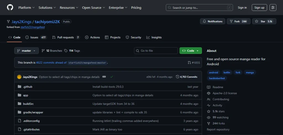Star the tachiyomiJ2K repository

264,21
